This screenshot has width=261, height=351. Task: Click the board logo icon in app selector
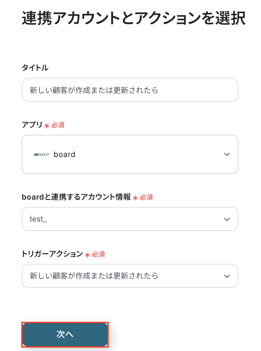pyautogui.click(x=41, y=154)
